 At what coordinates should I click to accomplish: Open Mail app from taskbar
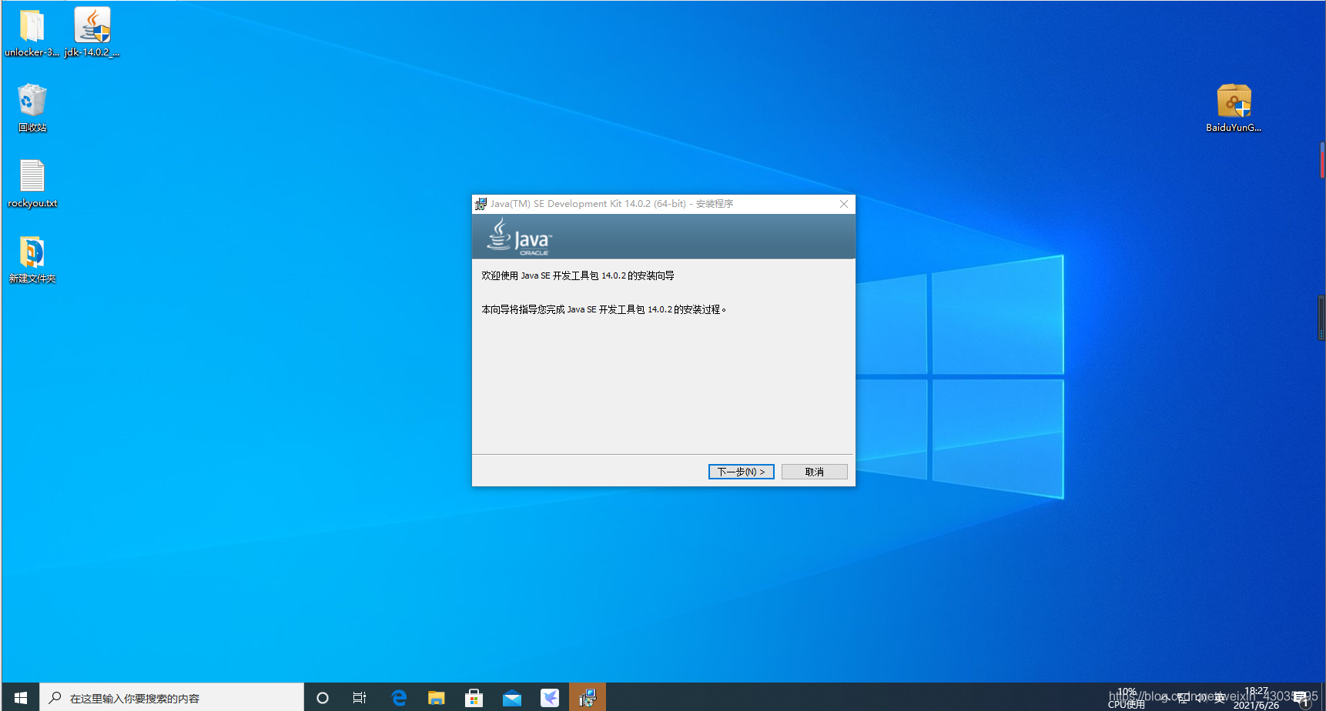[512, 697]
